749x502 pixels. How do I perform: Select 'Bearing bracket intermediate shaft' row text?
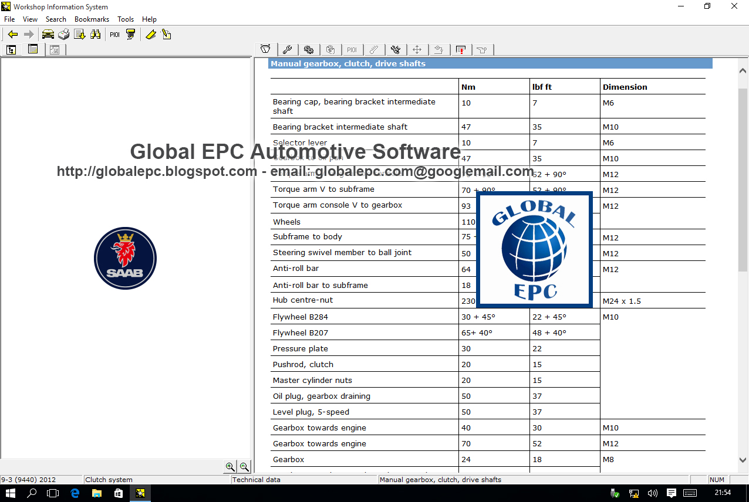(x=340, y=127)
